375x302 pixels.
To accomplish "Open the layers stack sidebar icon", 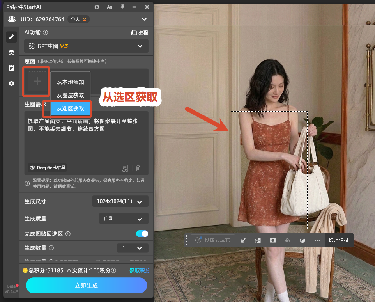I will click(x=11, y=52).
